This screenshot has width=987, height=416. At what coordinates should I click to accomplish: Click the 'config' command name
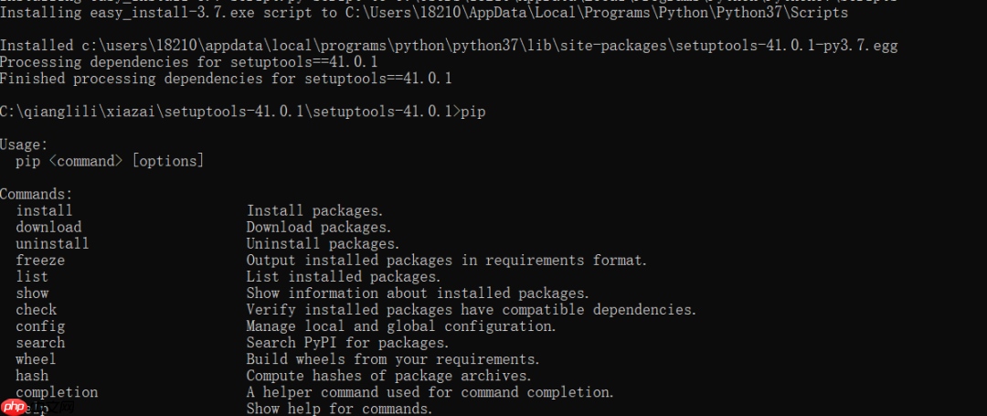coord(40,326)
